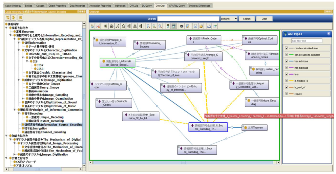Switch to the SPARQL Query tab
This screenshot has width=336, height=174.
coord(177,6)
